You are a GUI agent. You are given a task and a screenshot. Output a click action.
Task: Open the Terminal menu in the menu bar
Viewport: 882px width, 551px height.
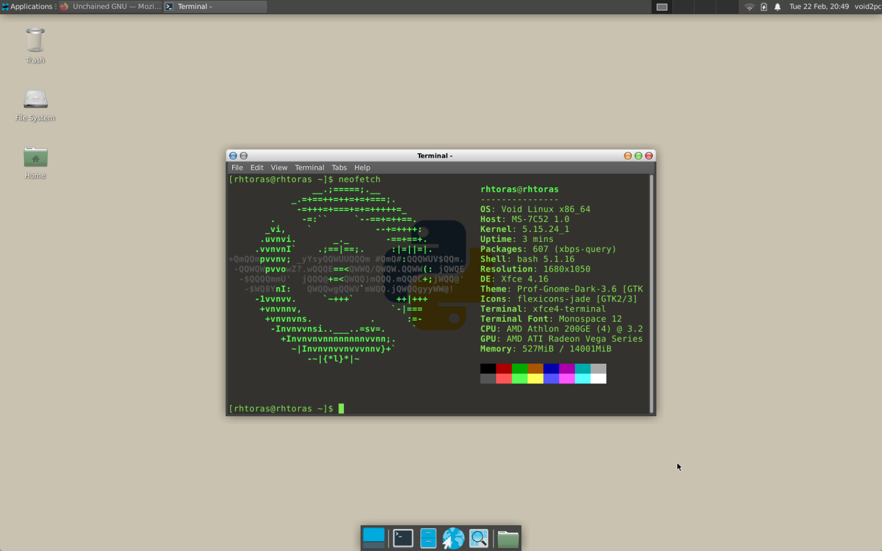[x=309, y=168]
